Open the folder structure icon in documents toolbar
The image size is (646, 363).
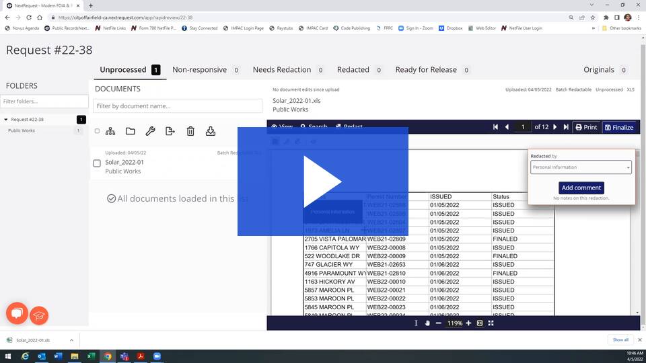110,131
